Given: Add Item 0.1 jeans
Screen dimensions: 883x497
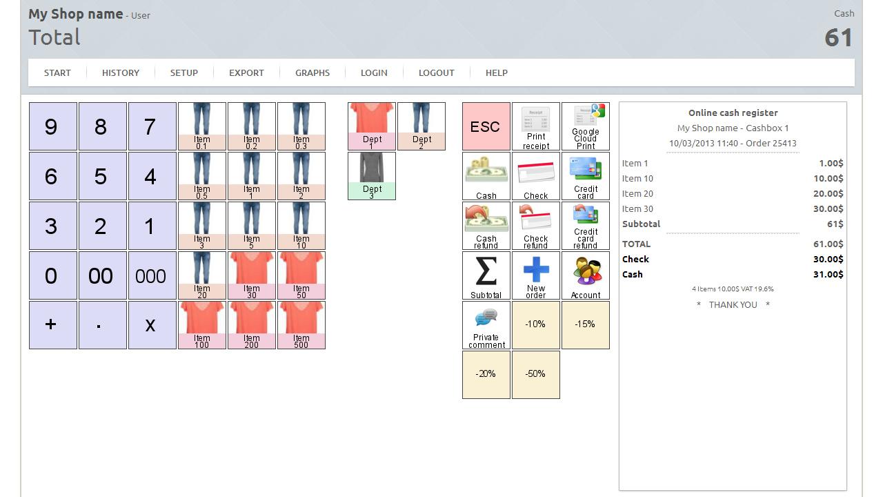Looking at the screenshot, I should coord(202,126).
